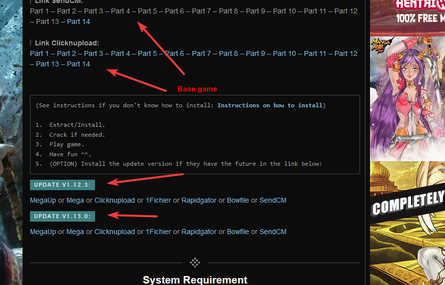Open Part 12 under Link Clicknupload
Image resolution: width=445 pixels, height=285 pixels.
click(x=346, y=53)
